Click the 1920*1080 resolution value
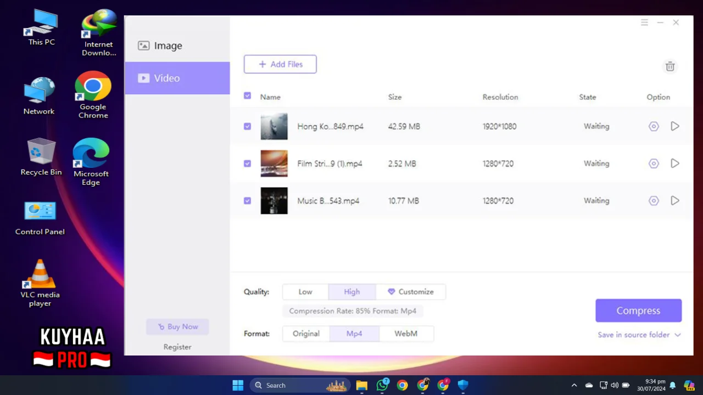The width and height of the screenshot is (703, 395). click(x=499, y=127)
